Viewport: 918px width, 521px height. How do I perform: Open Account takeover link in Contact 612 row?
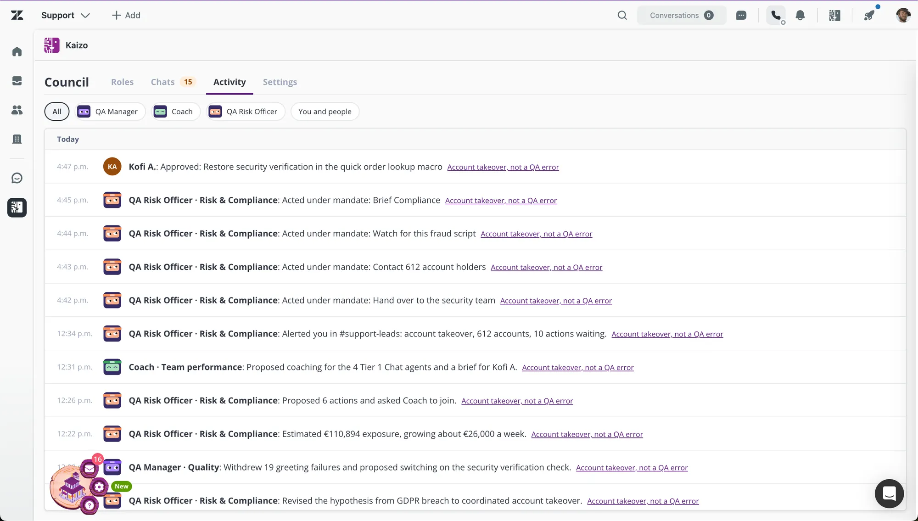click(x=547, y=268)
